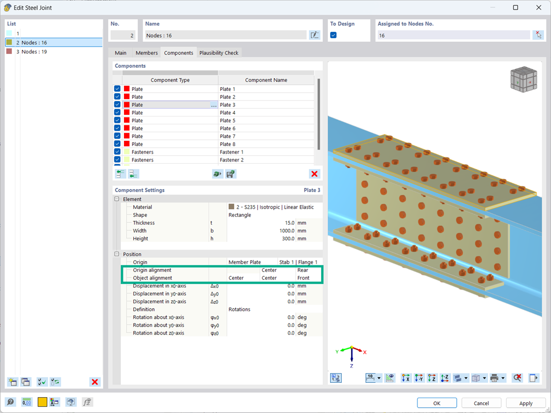Image resolution: width=551 pixels, height=413 pixels.
Task: Uncheck the To Design checkbox
Action: pos(333,35)
